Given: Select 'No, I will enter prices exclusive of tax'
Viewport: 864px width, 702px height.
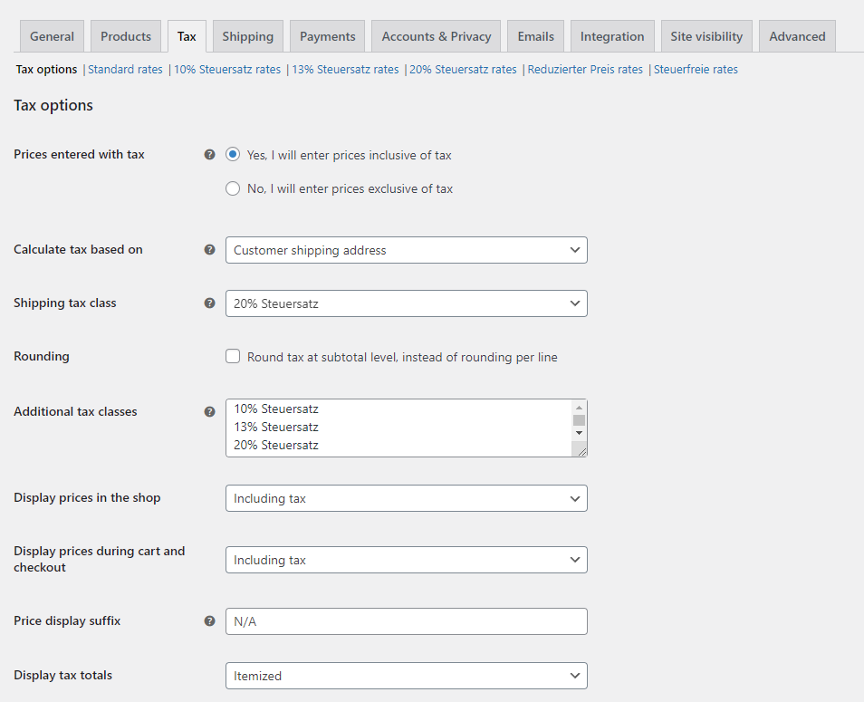Looking at the screenshot, I should click(233, 189).
